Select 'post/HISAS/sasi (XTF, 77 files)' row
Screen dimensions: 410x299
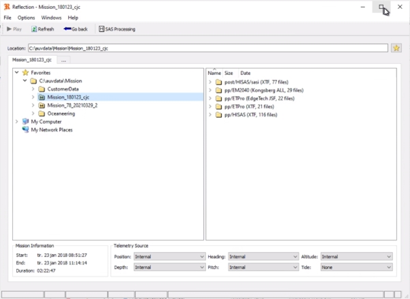tap(257, 82)
